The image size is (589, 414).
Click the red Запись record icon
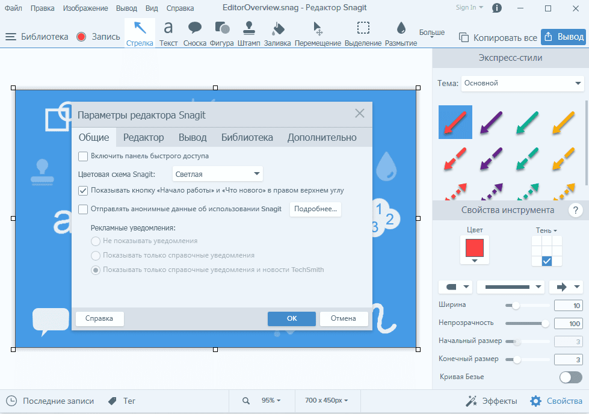coord(81,37)
